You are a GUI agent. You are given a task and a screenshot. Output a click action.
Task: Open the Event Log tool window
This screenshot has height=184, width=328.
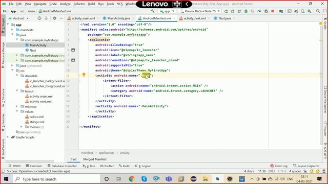tap(279, 166)
